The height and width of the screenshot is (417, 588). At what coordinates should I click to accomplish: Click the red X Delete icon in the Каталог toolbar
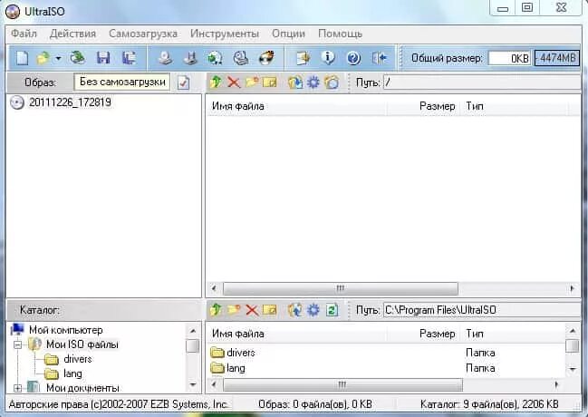pos(252,310)
